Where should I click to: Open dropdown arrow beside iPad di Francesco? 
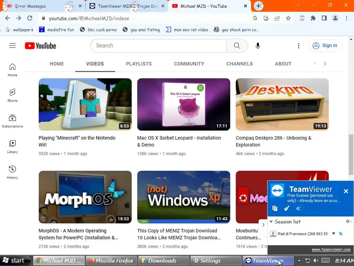tap(334, 234)
